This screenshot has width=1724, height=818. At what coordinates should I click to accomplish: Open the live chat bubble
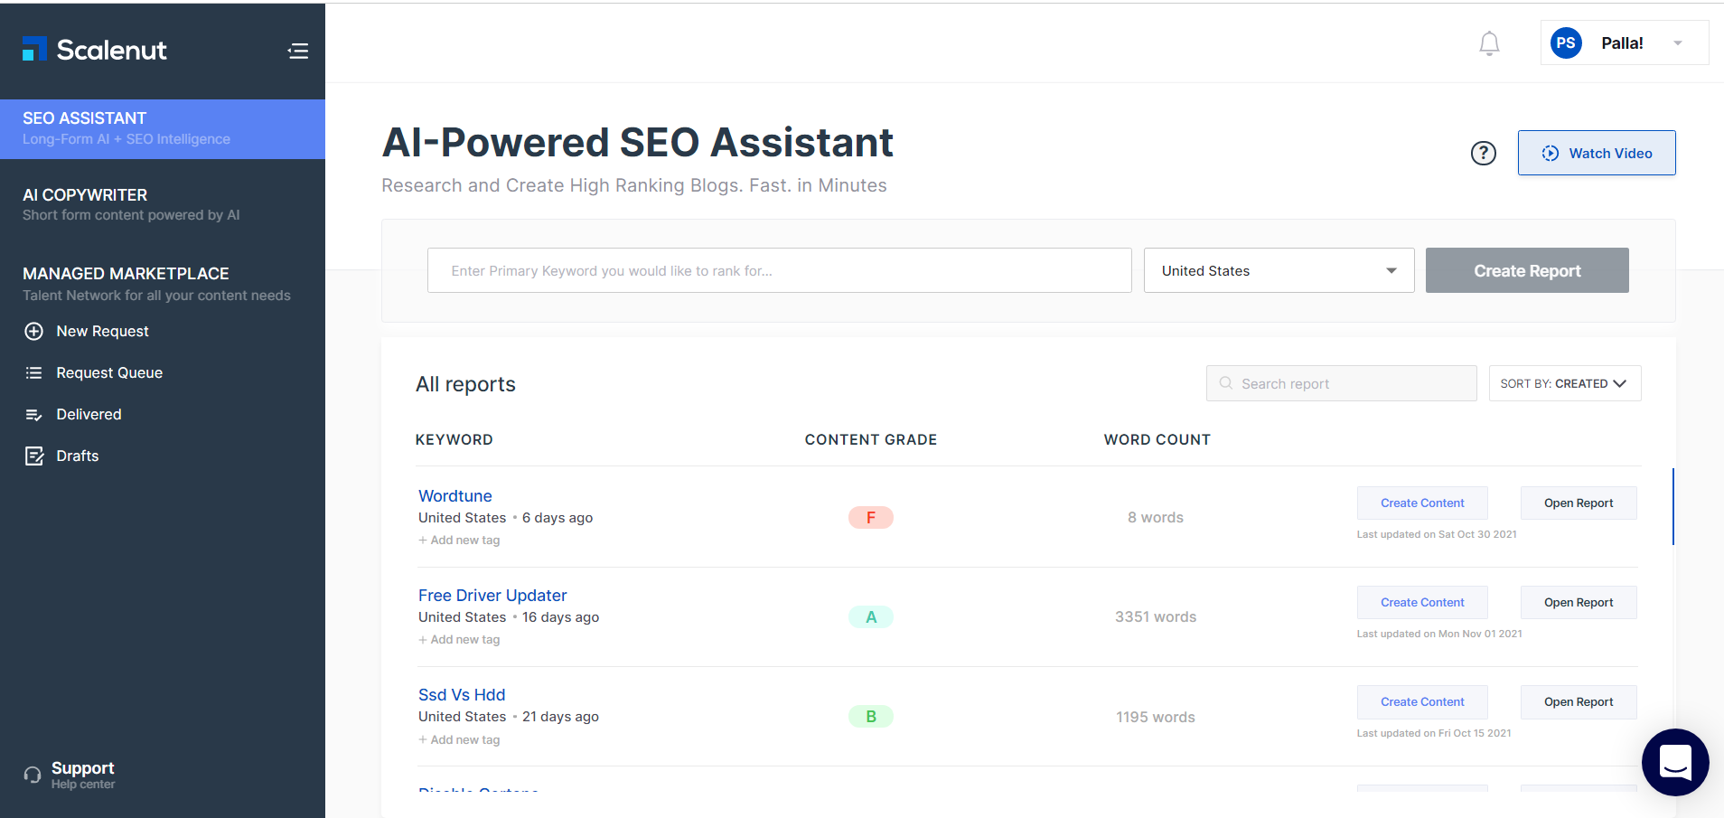[x=1675, y=762]
